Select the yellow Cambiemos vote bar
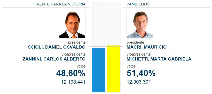 point(114,69)
